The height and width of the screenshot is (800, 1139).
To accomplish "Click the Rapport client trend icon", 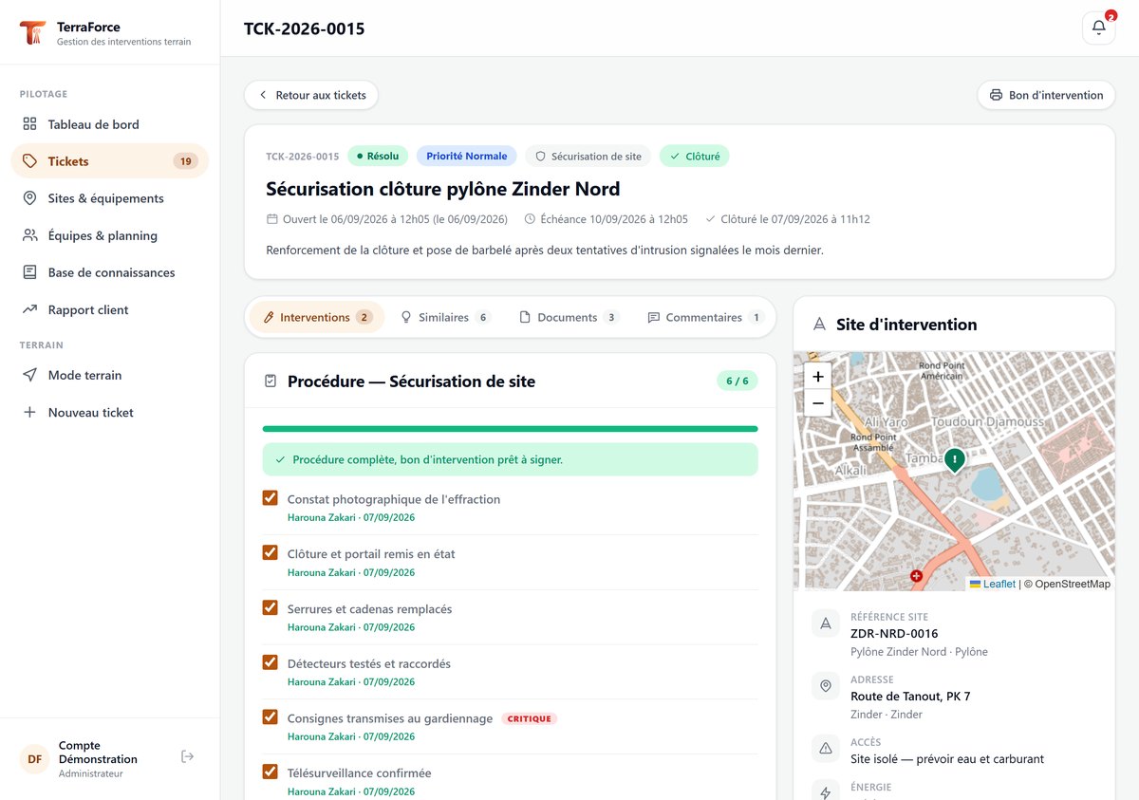I will [x=29, y=309].
